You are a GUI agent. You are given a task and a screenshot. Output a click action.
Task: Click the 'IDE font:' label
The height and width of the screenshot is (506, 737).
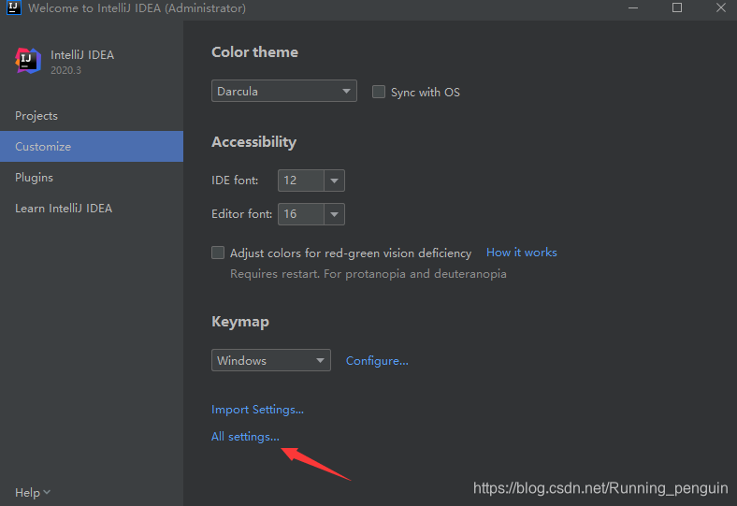click(235, 181)
